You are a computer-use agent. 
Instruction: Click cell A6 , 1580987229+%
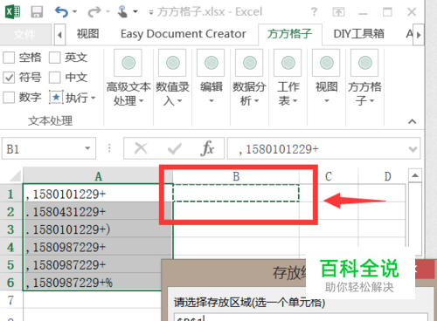pyautogui.click(x=94, y=283)
